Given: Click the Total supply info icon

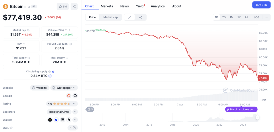Looking at the screenshot, I should click(x=29, y=58).
